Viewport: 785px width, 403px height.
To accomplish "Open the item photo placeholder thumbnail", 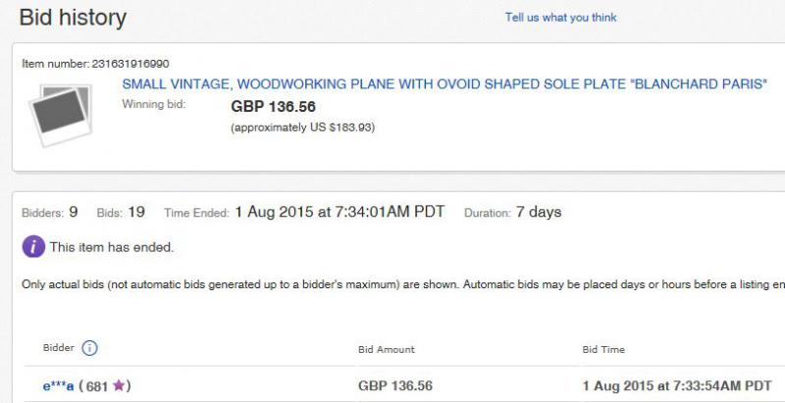I will (x=60, y=116).
